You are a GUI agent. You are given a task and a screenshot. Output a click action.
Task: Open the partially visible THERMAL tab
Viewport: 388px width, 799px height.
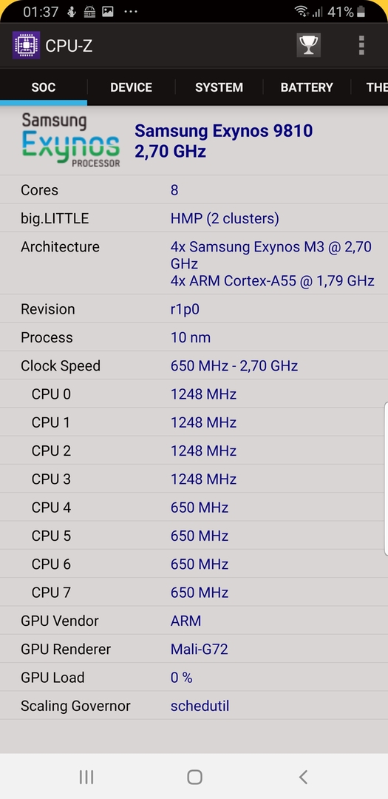(370, 87)
